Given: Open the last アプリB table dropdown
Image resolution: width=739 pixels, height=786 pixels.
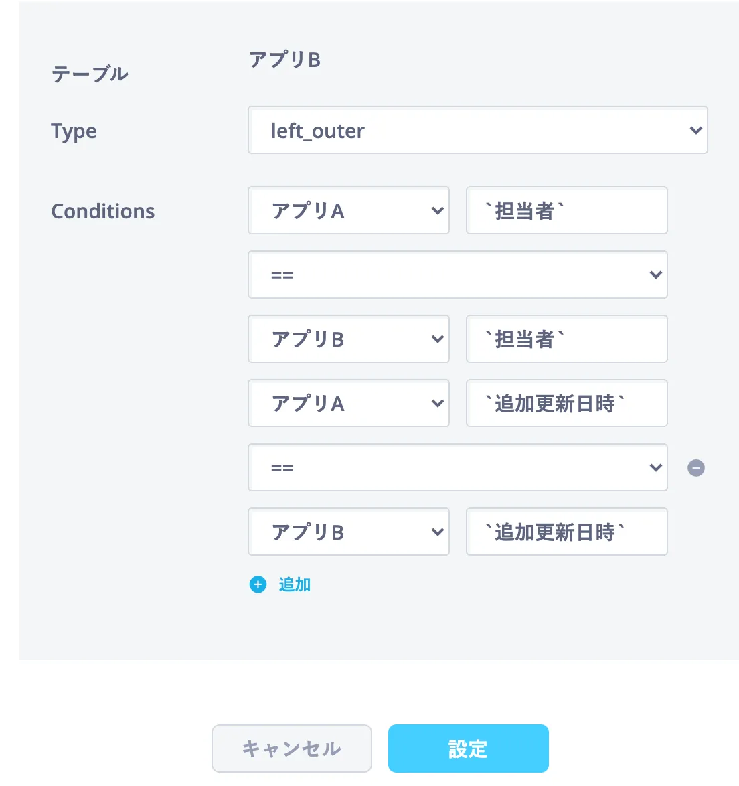Looking at the screenshot, I should coord(348,532).
